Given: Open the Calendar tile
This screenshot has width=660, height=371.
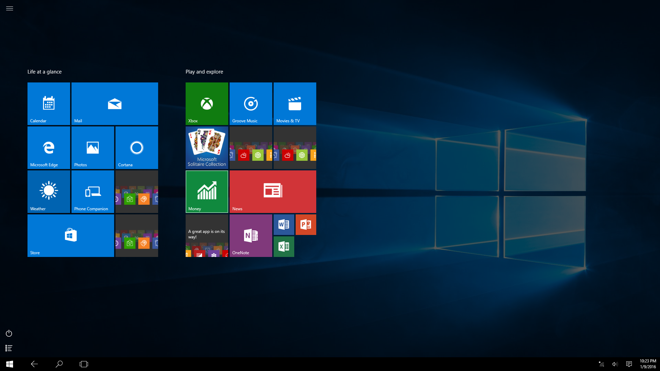Looking at the screenshot, I should 49,104.
